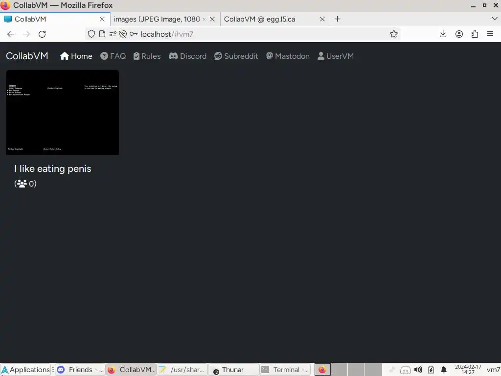Open the Rules navbar link

(147, 56)
